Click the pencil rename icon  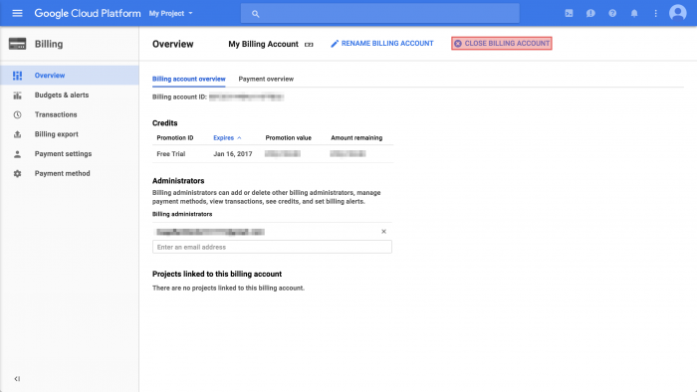[335, 44]
